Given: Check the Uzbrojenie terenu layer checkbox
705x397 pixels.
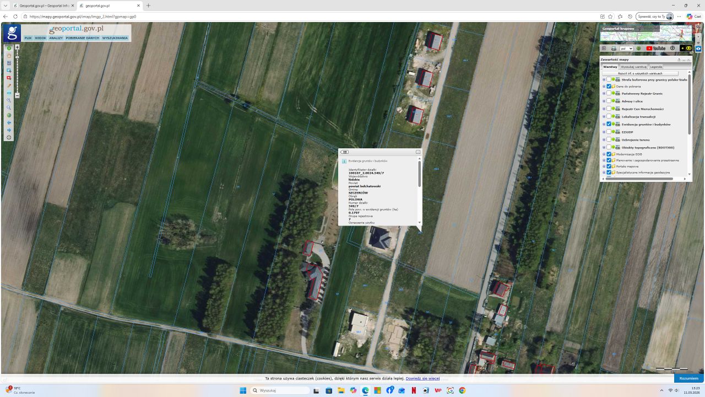Looking at the screenshot, I should tap(609, 140).
